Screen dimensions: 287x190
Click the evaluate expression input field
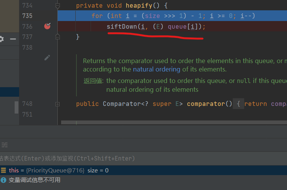pos(76,158)
